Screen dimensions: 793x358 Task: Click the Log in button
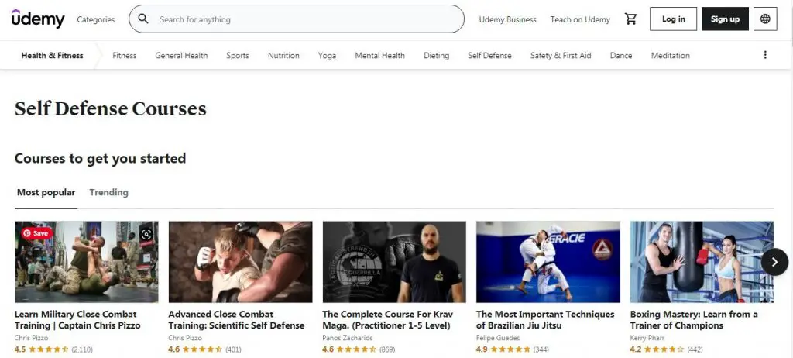coord(673,19)
